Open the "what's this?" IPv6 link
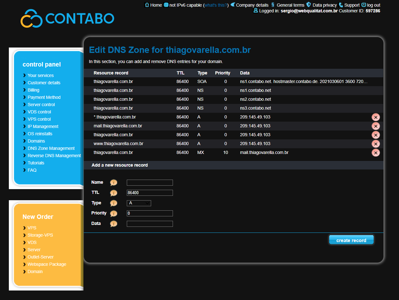 pyautogui.click(x=216, y=5)
